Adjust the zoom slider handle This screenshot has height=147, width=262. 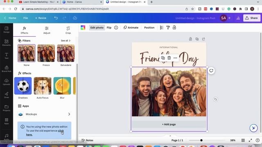[x=201, y=140]
